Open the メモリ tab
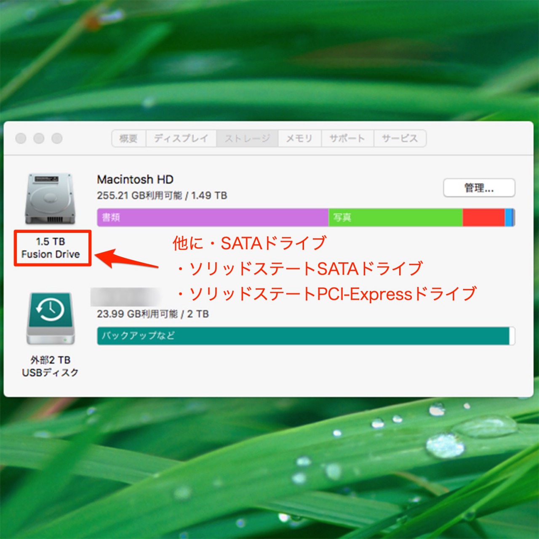Viewport: 539px width, 539px height. pyautogui.click(x=299, y=138)
